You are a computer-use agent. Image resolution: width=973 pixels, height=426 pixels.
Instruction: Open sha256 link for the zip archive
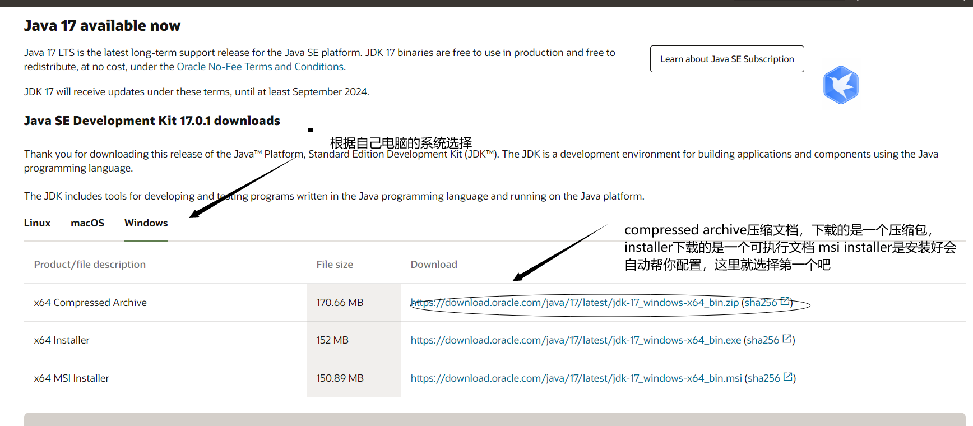click(x=761, y=303)
